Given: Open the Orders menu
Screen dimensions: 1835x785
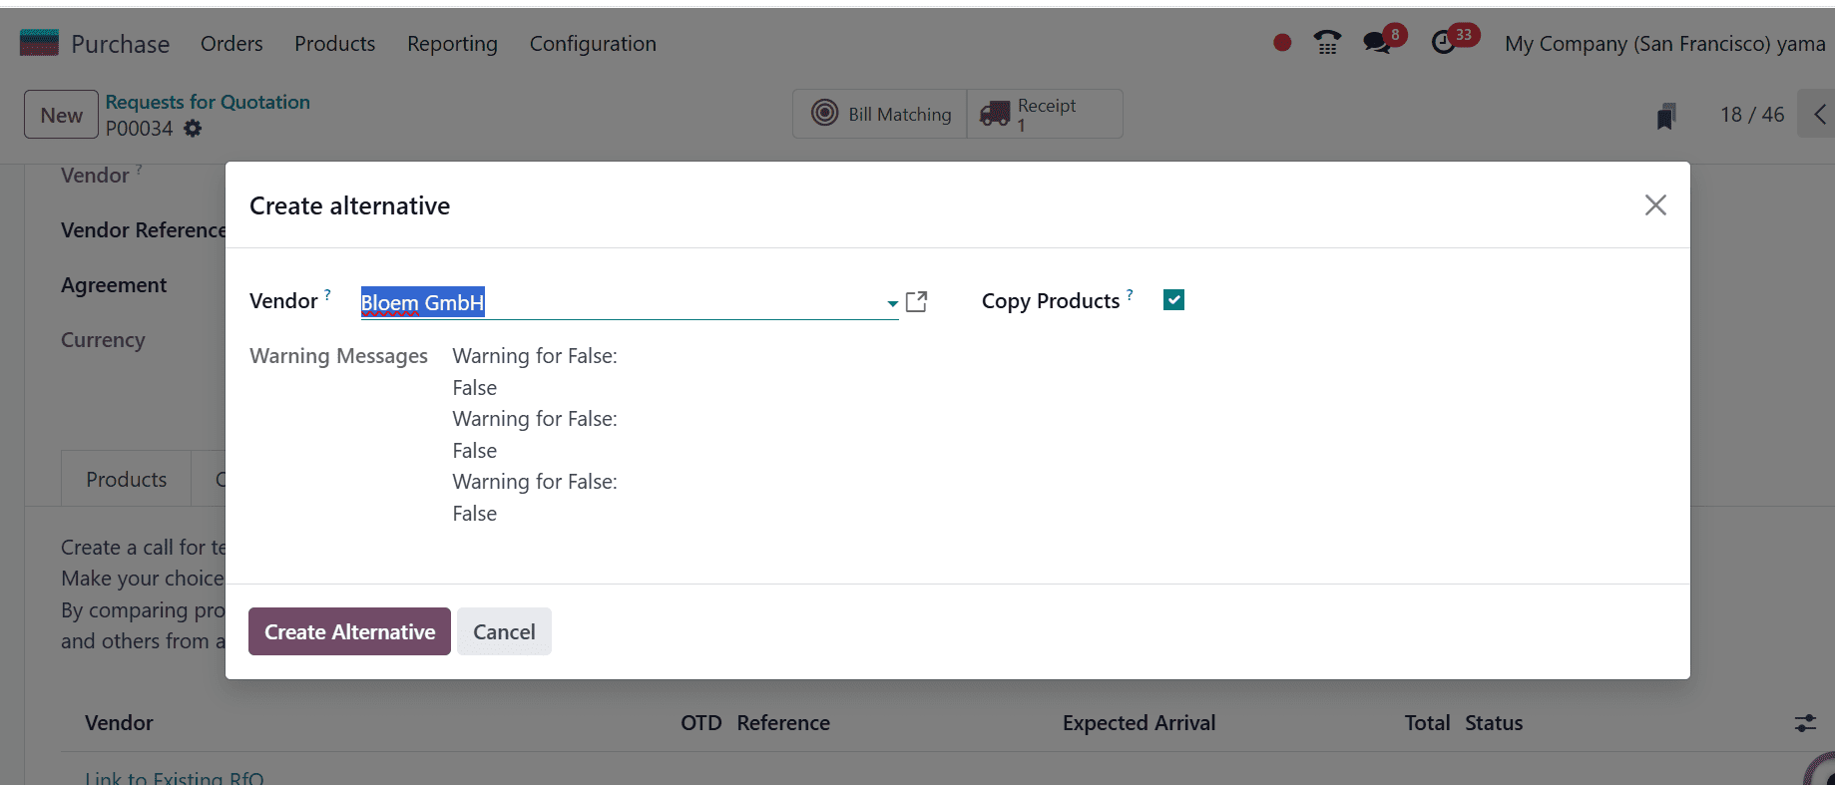Looking at the screenshot, I should [231, 43].
